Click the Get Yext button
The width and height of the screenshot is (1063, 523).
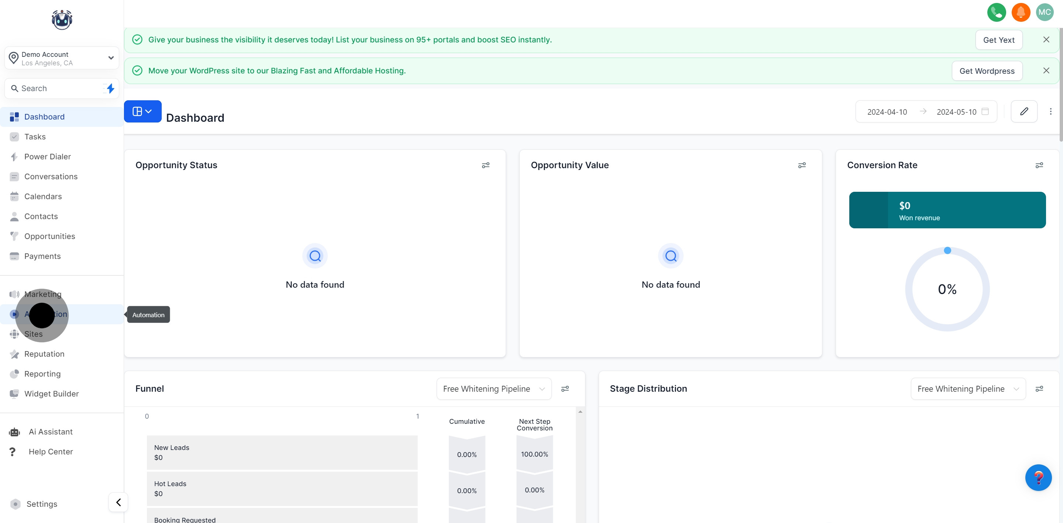pos(998,40)
